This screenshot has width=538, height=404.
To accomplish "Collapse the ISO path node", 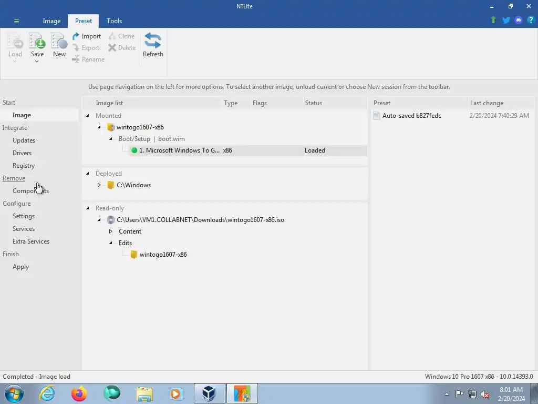I will 99,220.
